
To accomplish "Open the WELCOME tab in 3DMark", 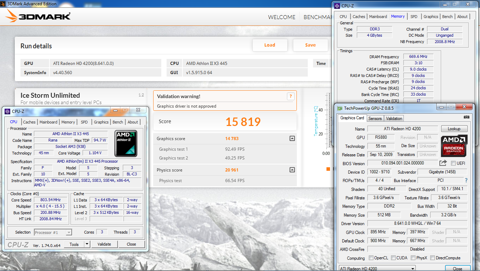I will tap(282, 17).
